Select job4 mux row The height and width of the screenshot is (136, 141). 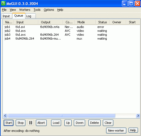(x=71, y=39)
